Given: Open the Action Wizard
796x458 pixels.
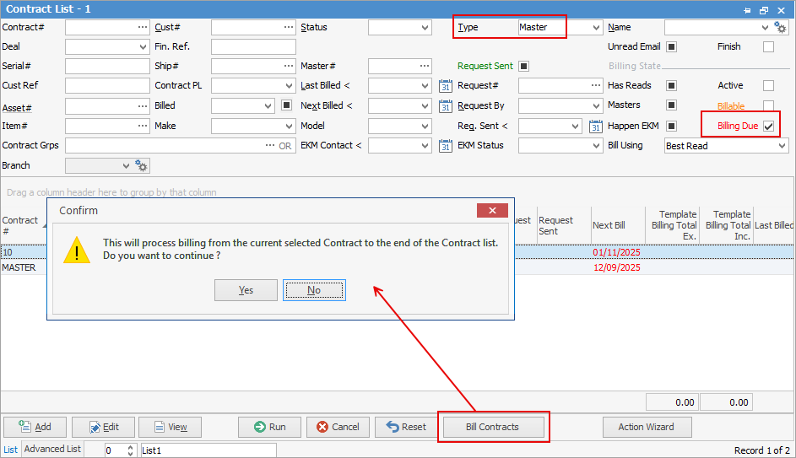Looking at the screenshot, I should pos(647,427).
